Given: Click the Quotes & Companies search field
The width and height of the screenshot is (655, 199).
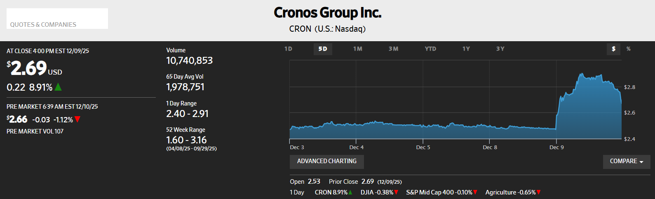Looking at the screenshot, I should point(57,19).
